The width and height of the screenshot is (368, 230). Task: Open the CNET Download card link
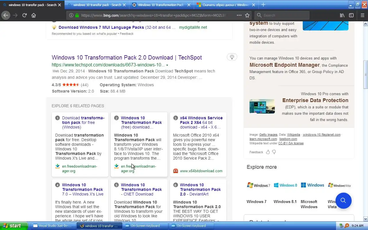tap(141, 189)
